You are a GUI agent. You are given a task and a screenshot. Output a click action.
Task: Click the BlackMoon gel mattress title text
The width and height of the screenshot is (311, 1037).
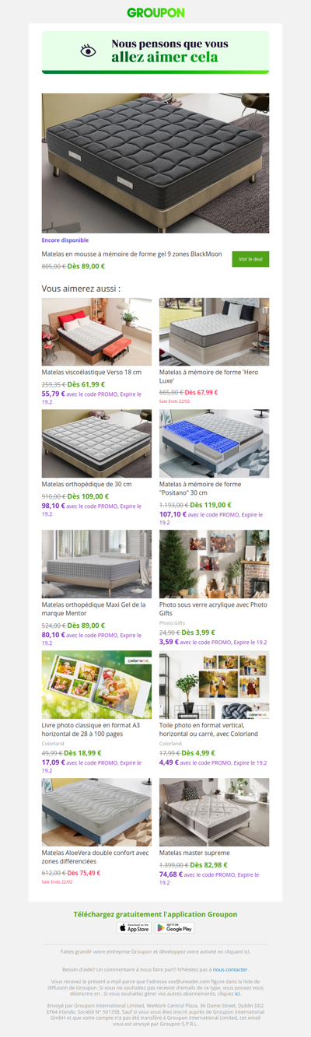click(132, 254)
